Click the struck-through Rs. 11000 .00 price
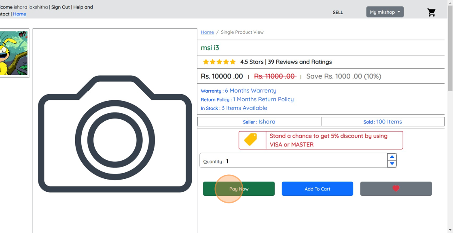 tap(275, 76)
